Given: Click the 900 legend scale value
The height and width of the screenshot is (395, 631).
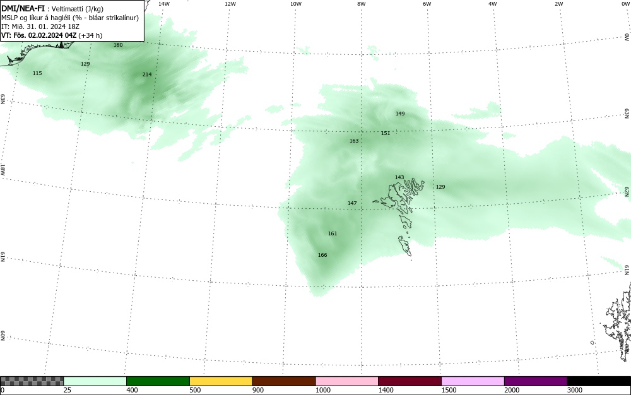Looking at the screenshot, I should (258, 390).
